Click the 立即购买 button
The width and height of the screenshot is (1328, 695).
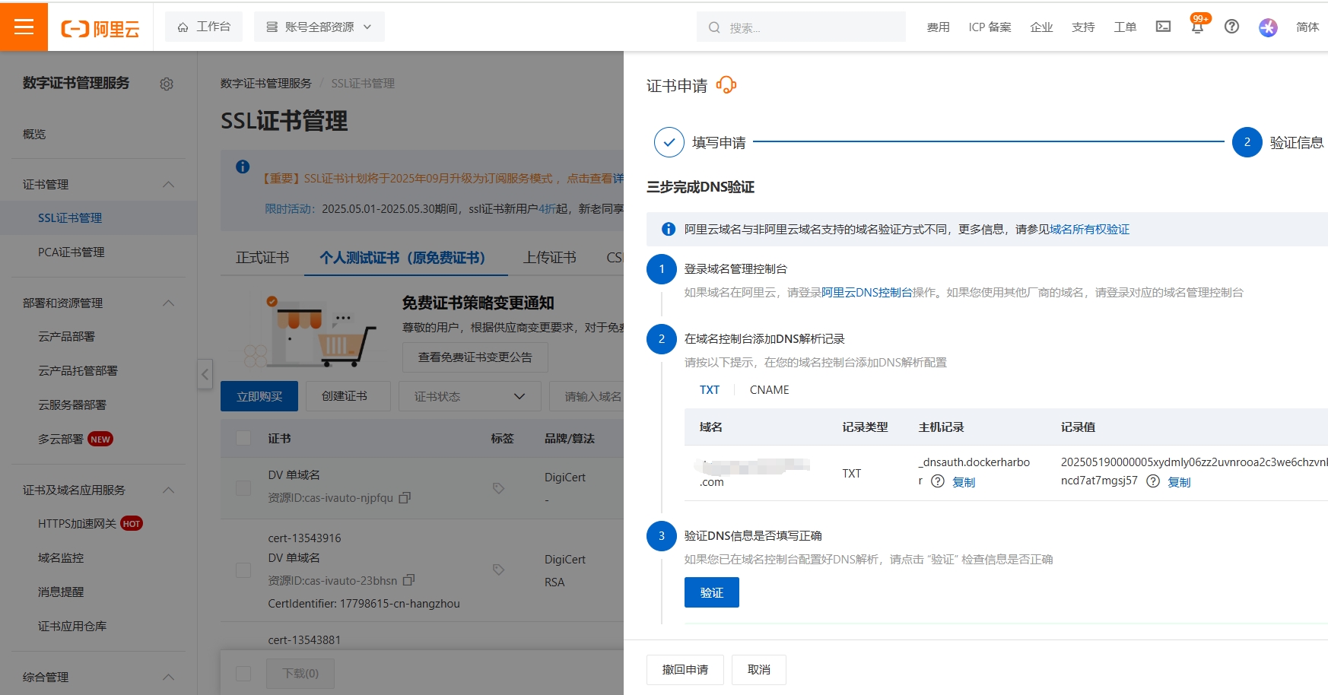click(259, 396)
